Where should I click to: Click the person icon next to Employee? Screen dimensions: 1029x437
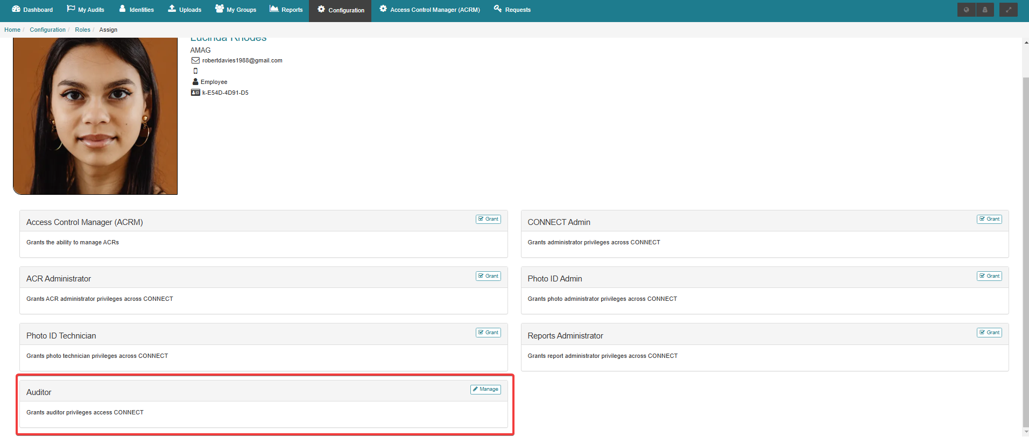(x=195, y=82)
